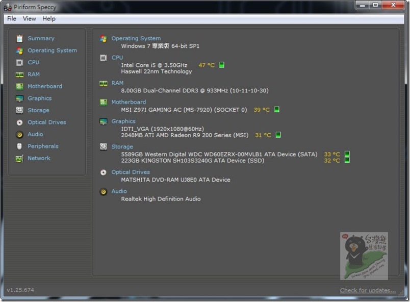The height and width of the screenshot is (302, 410).
Task: Click the green temperature indicator next to 33 °C
Action: click(x=347, y=154)
